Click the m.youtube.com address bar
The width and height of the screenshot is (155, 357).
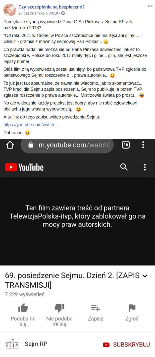tap(67, 145)
